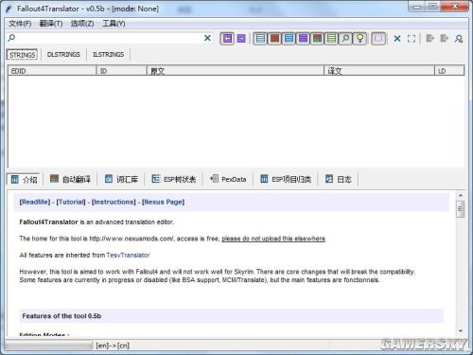Toggle the purple filter button in toolbar
The image size is (473, 355).
click(303, 39)
